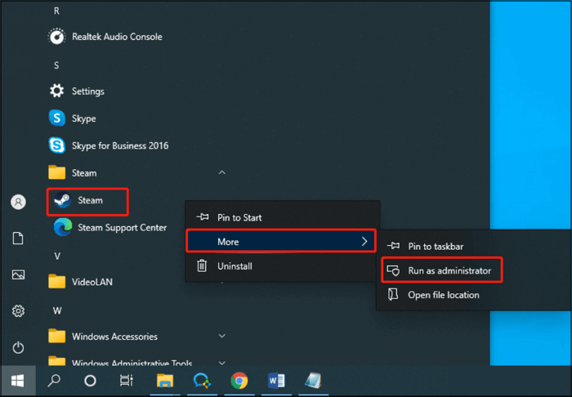
Task: Open File Explorer from the taskbar
Action: click(165, 380)
